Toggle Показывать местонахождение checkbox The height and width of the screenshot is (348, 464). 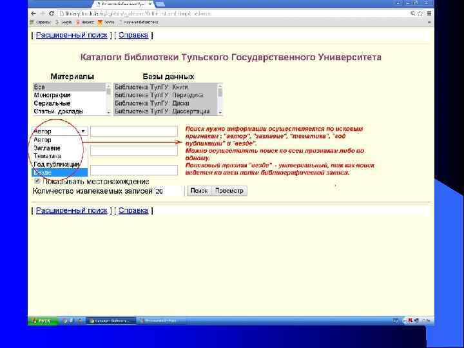click(x=37, y=180)
